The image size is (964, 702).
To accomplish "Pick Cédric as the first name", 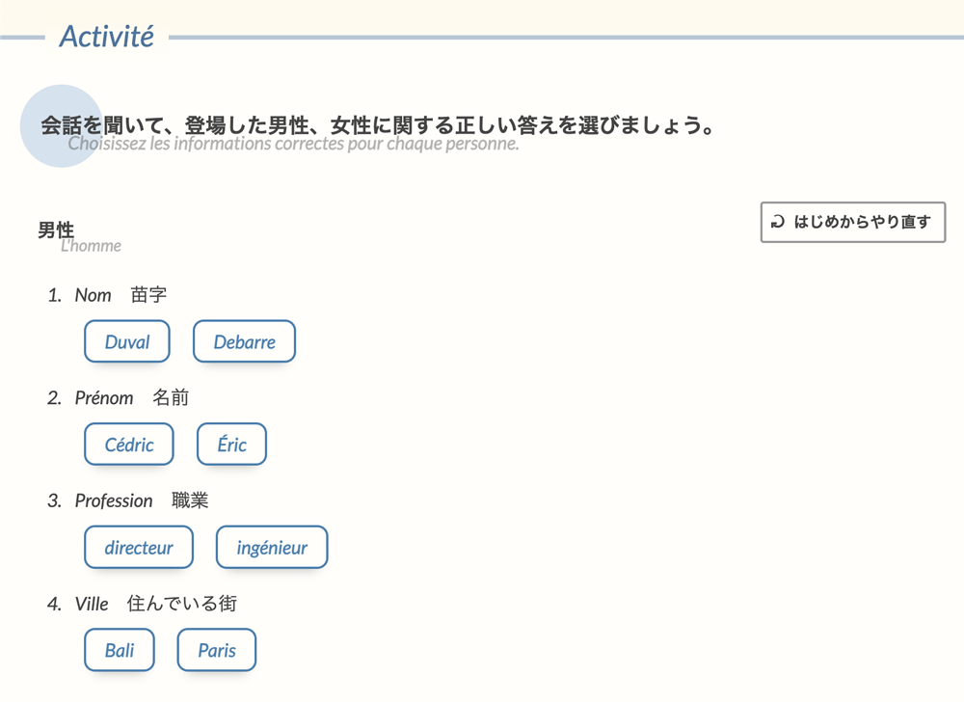I will (129, 445).
